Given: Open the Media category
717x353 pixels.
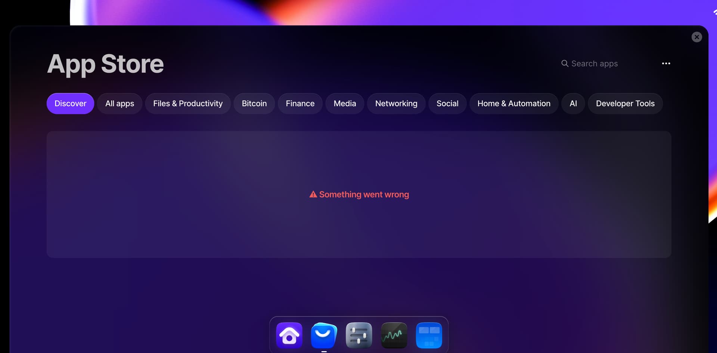Looking at the screenshot, I should 345,104.
